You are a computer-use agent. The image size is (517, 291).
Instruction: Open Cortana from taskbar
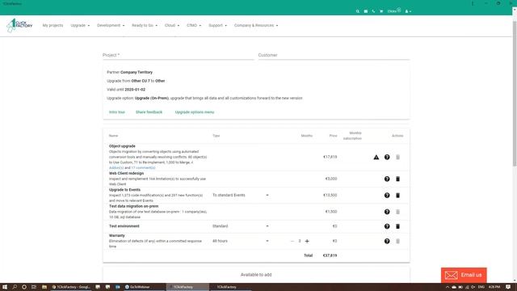coord(24,287)
